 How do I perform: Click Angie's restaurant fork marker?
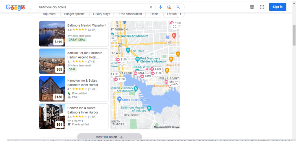tap(171, 59)
